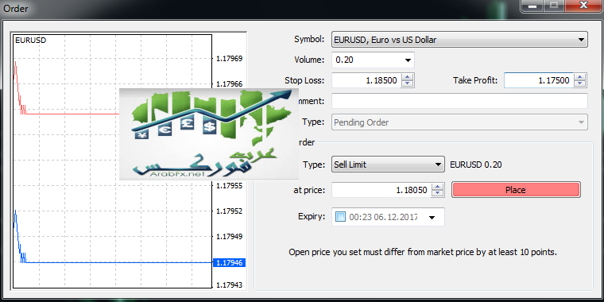
Task: Decrease Take Profit with down arrow
Action: point(579,83)
